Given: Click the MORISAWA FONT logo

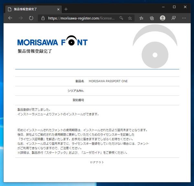Looking at the screenshot, I should [52, 41].
